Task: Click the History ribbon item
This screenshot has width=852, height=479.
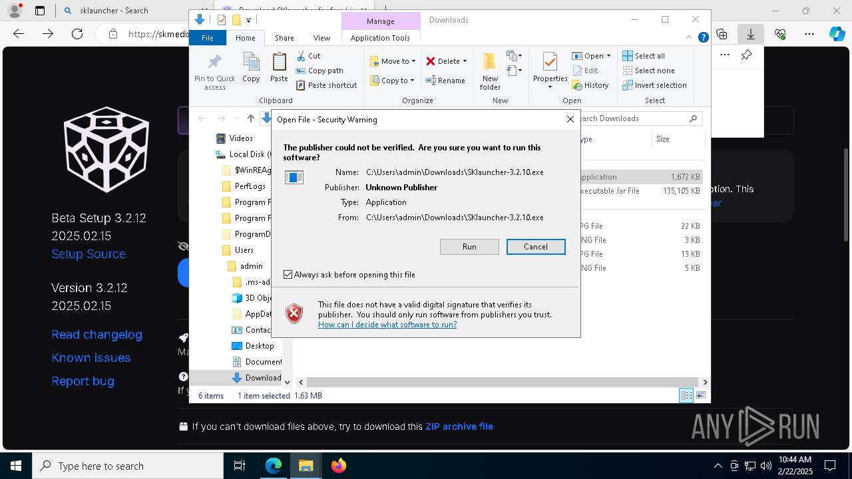Action: (x=590, y=85)
